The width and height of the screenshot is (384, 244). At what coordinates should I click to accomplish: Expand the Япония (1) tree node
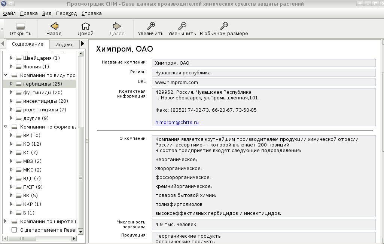click(11, 67)
